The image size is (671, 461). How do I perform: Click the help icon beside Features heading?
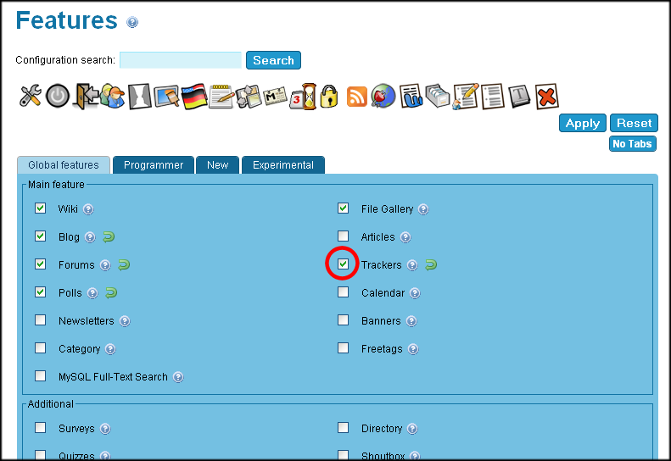coord(132,23)
